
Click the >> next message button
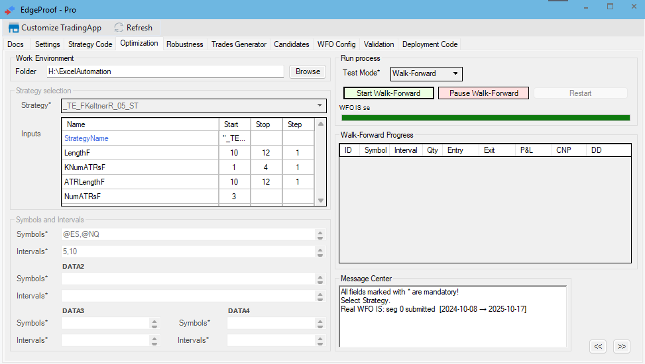tap(622, 346)
